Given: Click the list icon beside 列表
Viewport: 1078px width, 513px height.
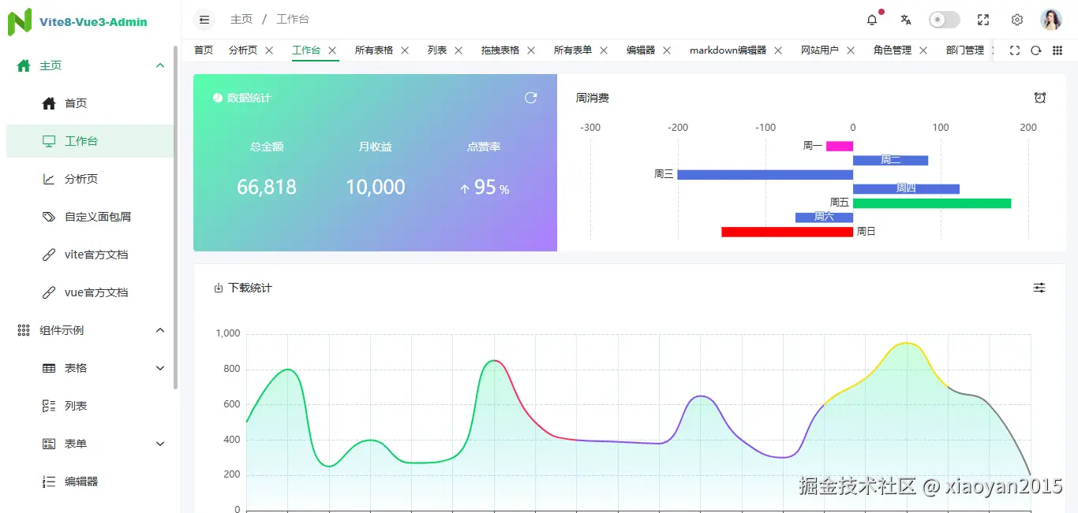Looking at the screenshot, I should click(49, 406).
